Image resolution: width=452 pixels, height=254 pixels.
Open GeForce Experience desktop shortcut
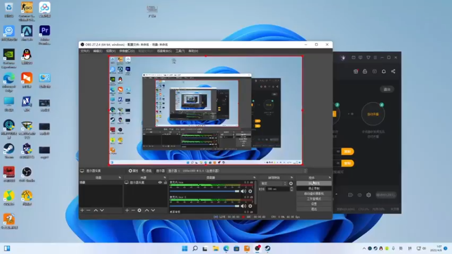(x=9, y=59)
